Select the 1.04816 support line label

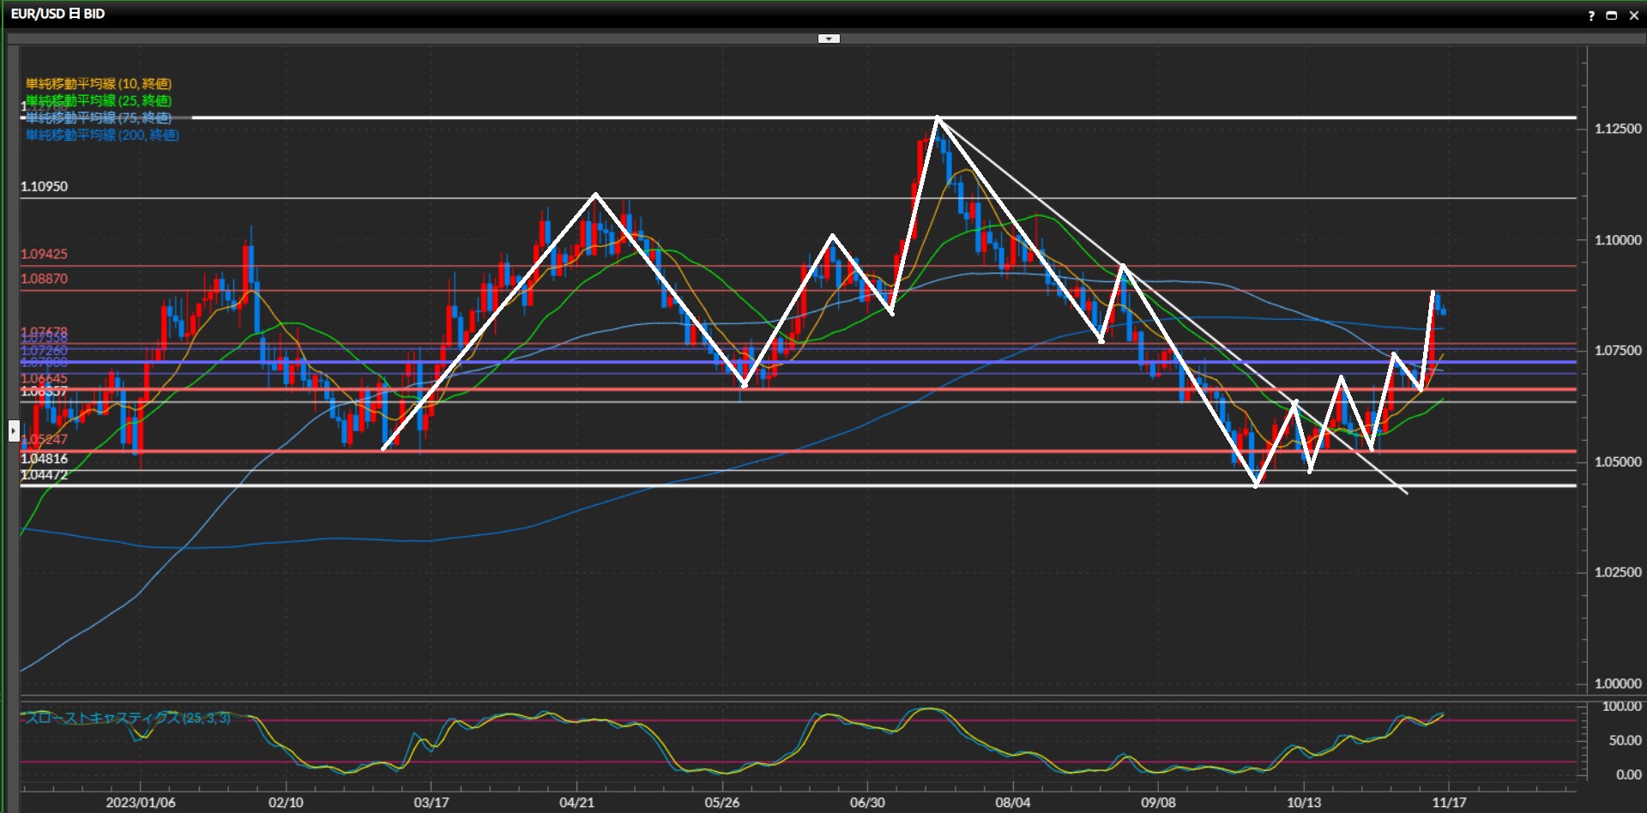[x=45, y=459]
